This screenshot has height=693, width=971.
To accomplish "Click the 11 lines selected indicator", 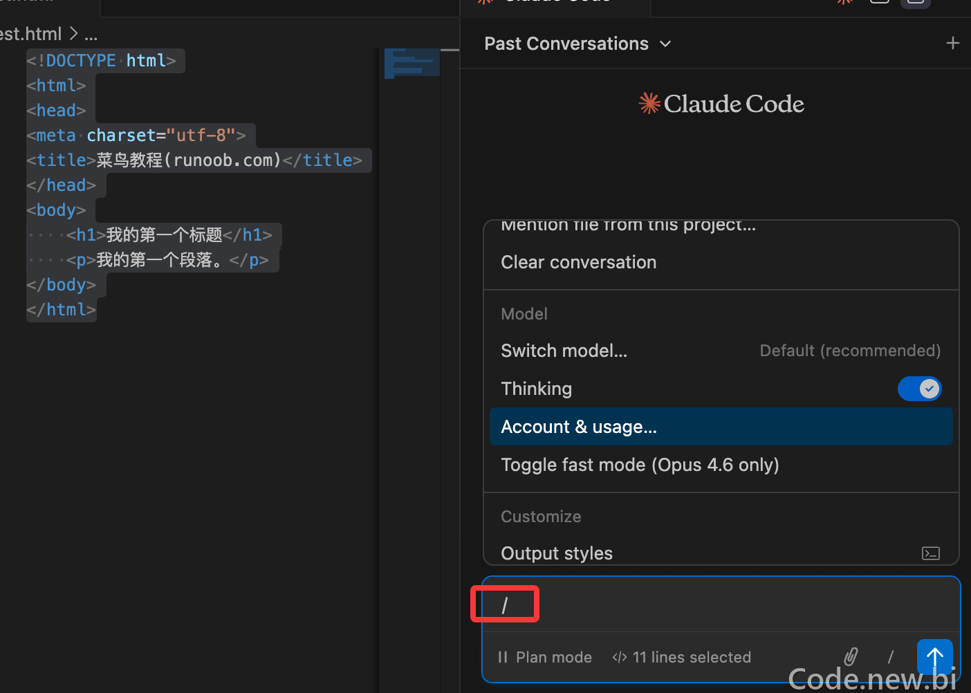I will [x=681, y=657].
